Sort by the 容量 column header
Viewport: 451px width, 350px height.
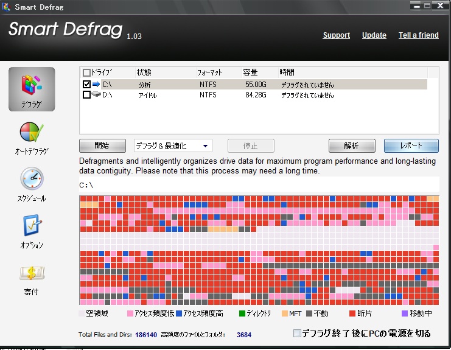[250, 72]
